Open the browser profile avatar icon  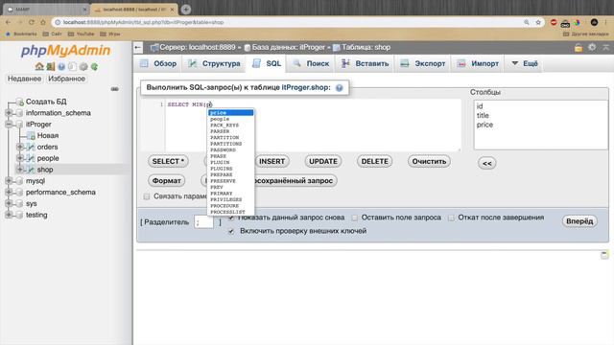[594, 22]
